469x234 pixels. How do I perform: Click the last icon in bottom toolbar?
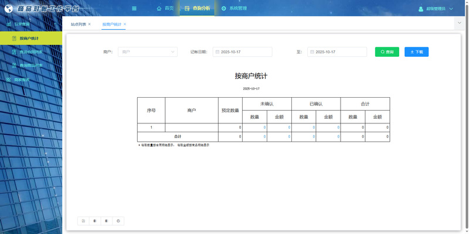coord(118,221)
